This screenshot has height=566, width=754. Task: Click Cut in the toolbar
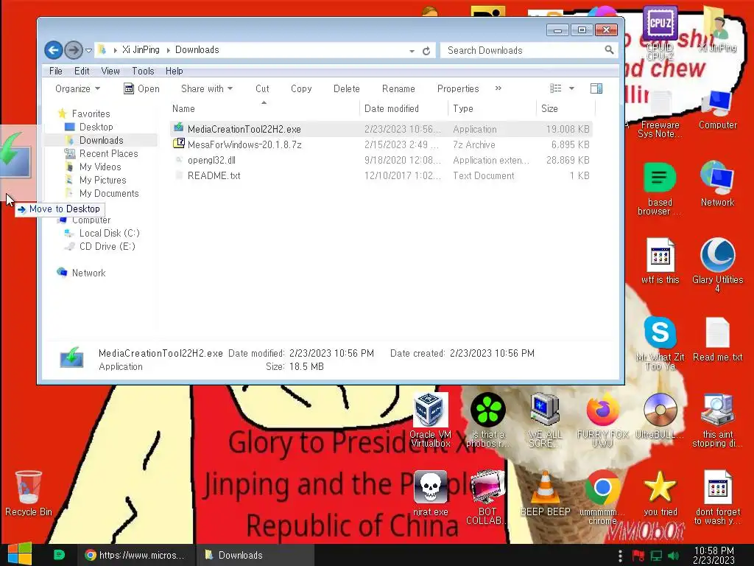[262, 88]
